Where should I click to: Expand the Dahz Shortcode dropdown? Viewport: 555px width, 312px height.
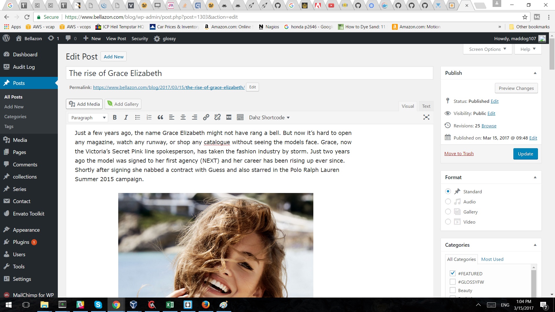point(269,118)
